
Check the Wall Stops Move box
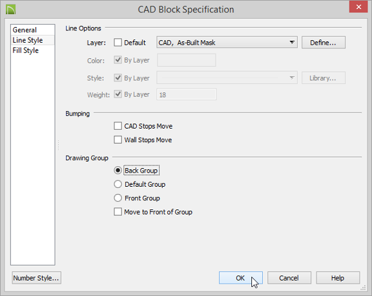pyautogui.click(x=118, y=140)
